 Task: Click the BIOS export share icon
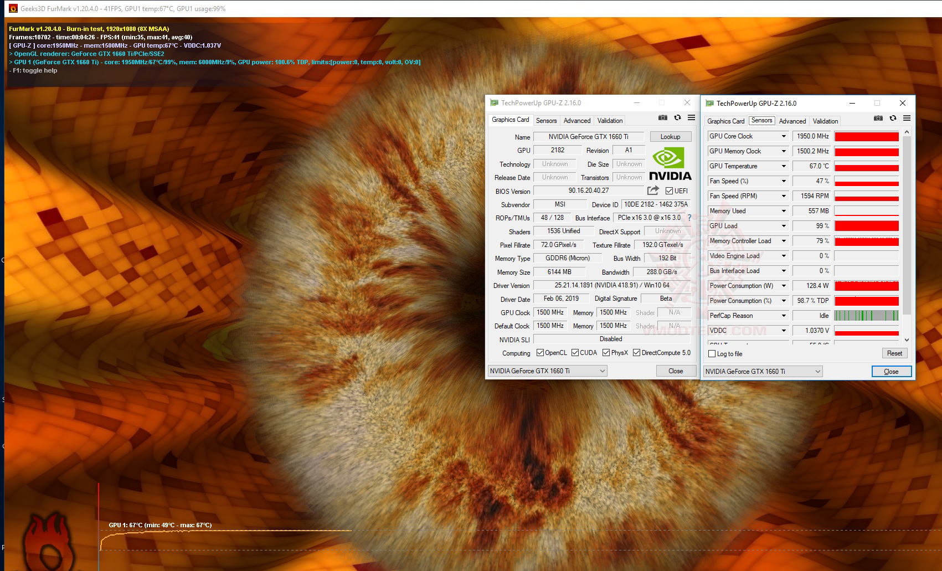(653, 191)
